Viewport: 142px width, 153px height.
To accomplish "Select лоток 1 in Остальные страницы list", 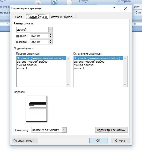I will [98, 69].
